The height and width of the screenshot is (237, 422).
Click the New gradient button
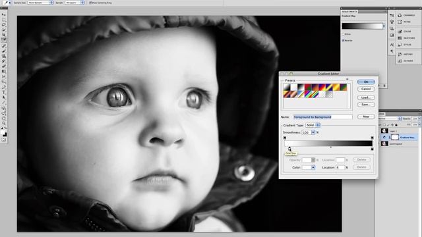(x=366, y=117)
